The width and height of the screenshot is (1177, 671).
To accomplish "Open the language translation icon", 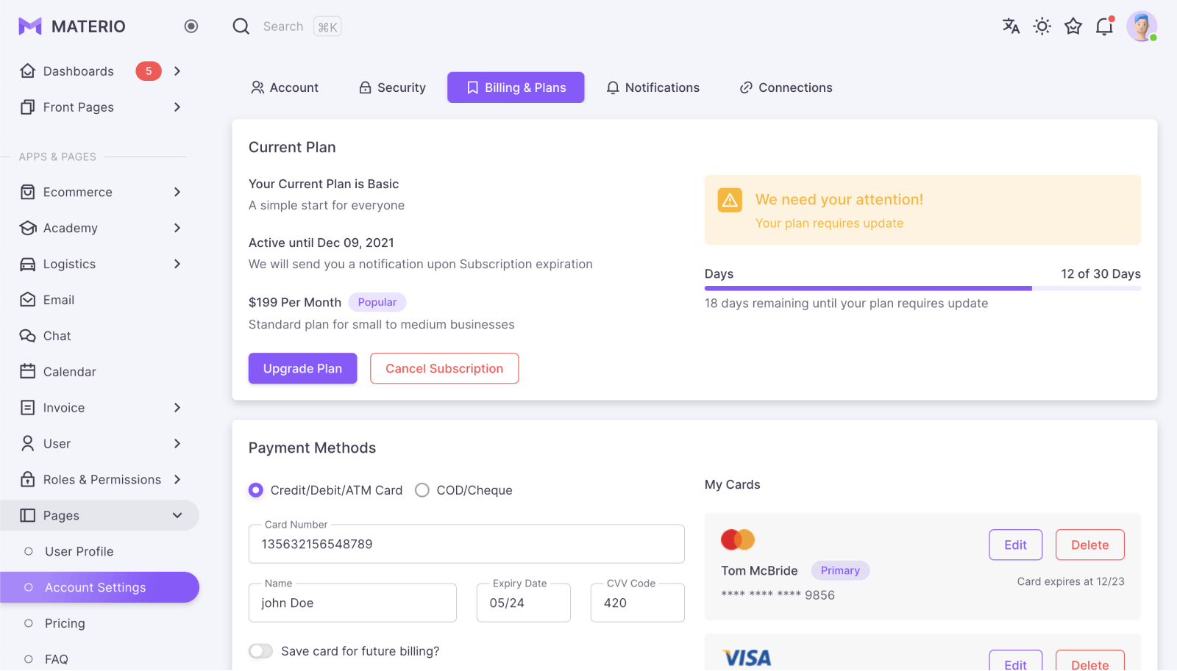I will tap(1011, 26).
